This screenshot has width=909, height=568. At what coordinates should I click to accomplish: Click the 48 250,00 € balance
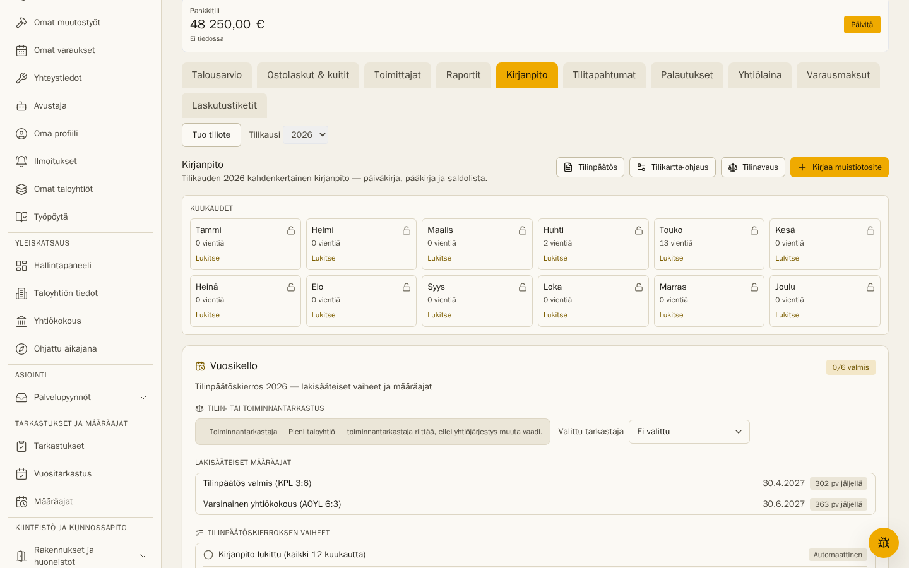(x=227, y=24)
